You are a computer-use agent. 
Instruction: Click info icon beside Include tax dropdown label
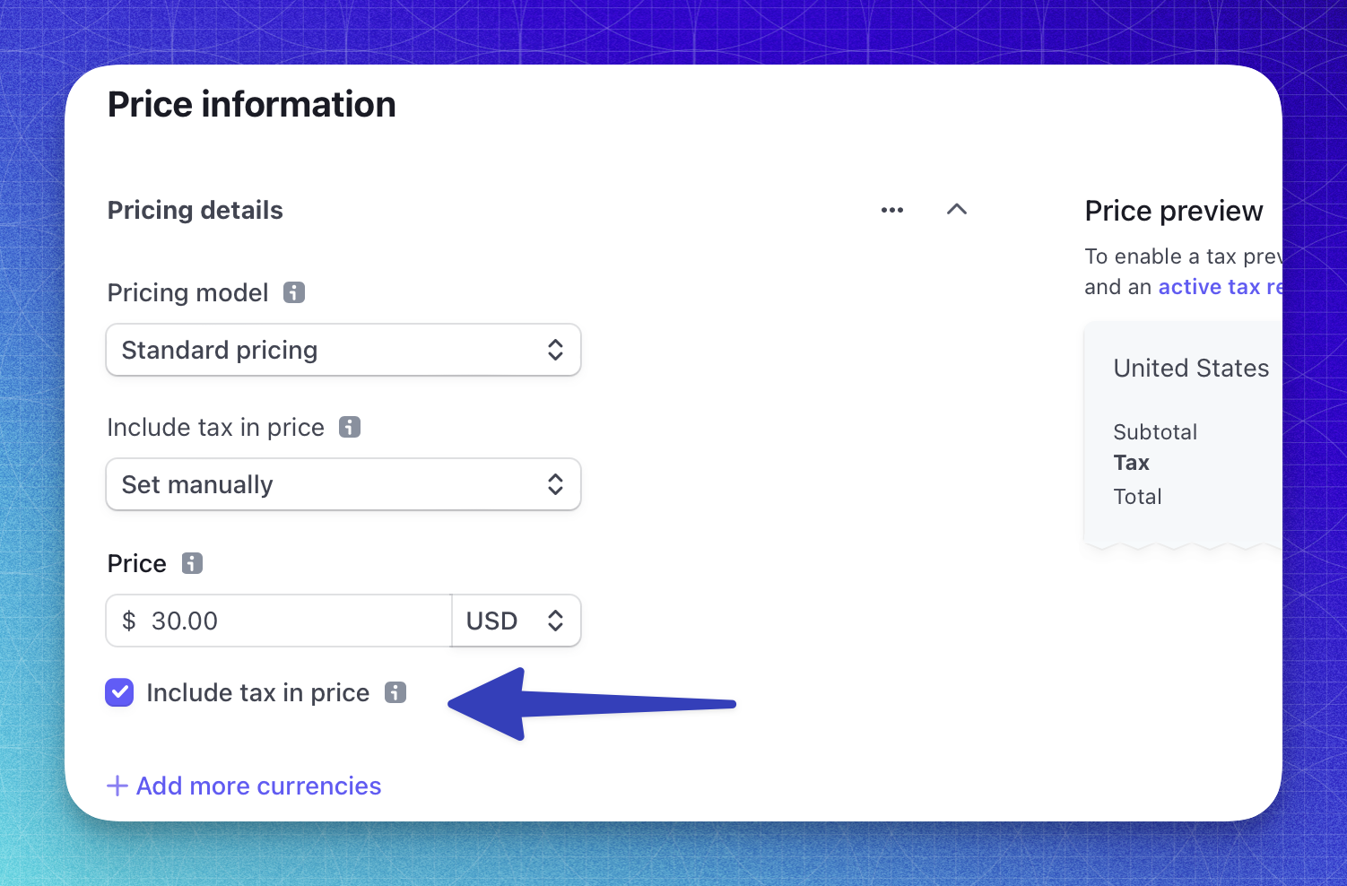[x=350, y=427]
